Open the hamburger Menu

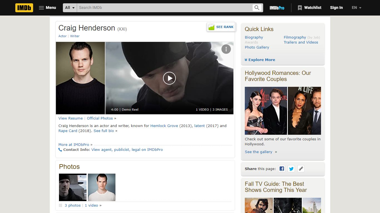(x=48, y=8)
